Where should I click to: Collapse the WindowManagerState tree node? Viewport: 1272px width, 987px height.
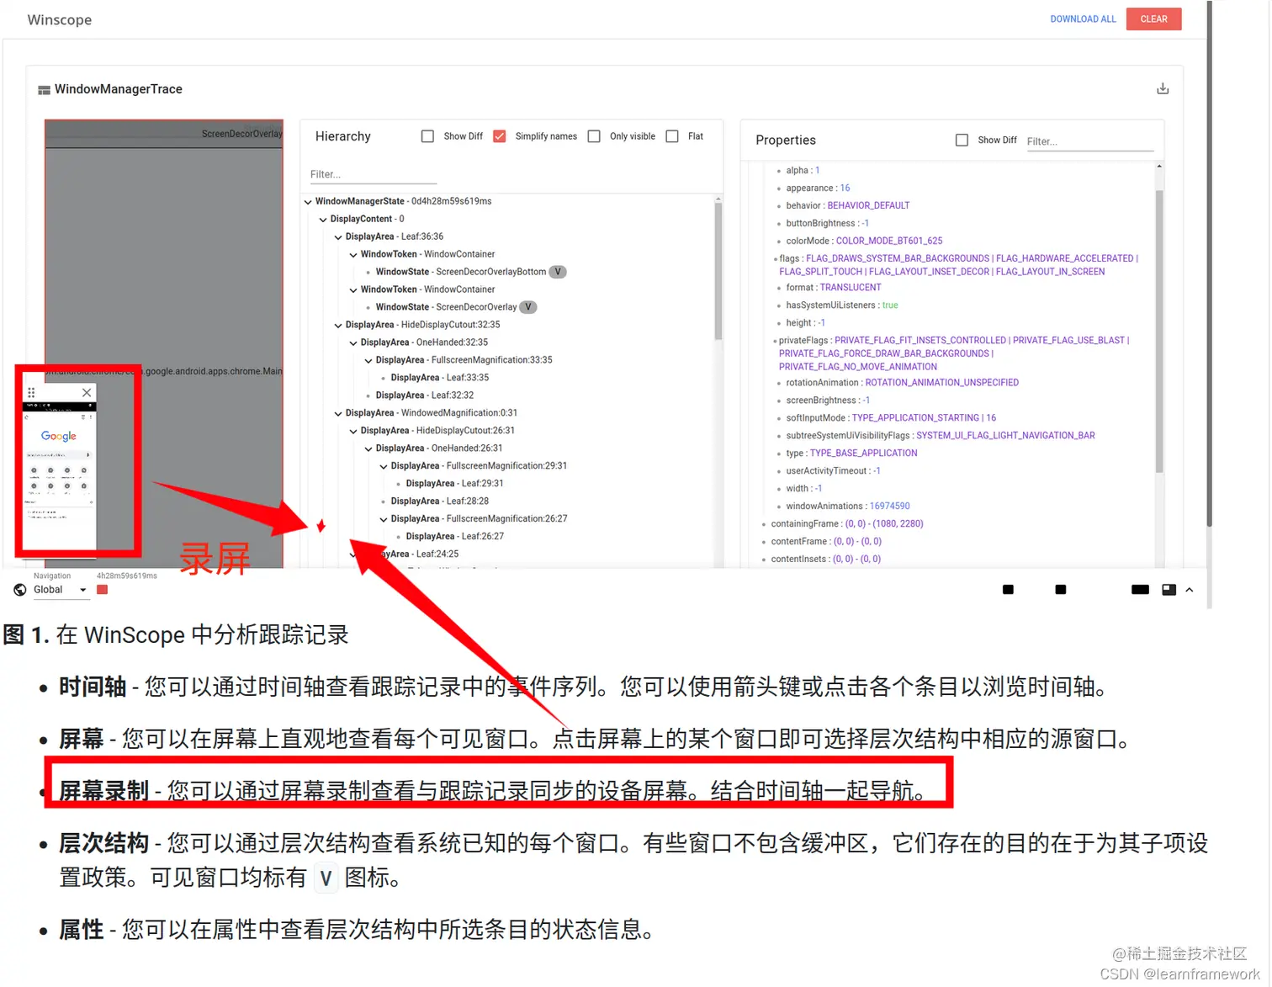point(307,201)
